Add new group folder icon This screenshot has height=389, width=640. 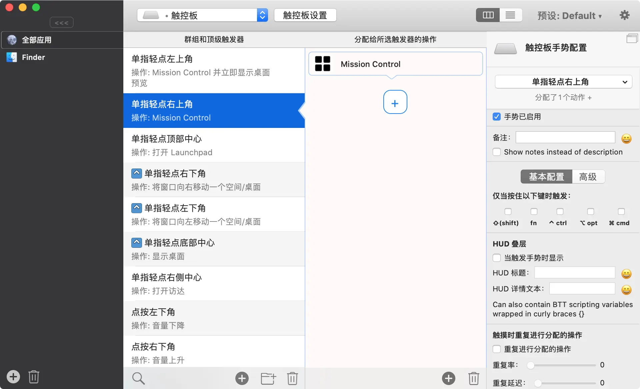268,378
